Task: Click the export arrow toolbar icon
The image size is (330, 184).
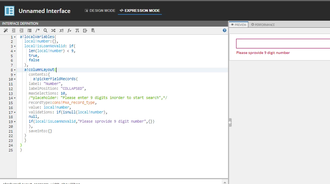Action: click(x=85, y=31)
